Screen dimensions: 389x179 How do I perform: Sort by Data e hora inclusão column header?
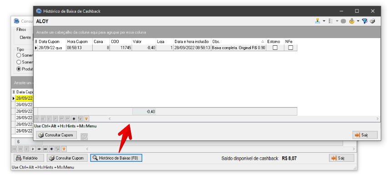192,42
